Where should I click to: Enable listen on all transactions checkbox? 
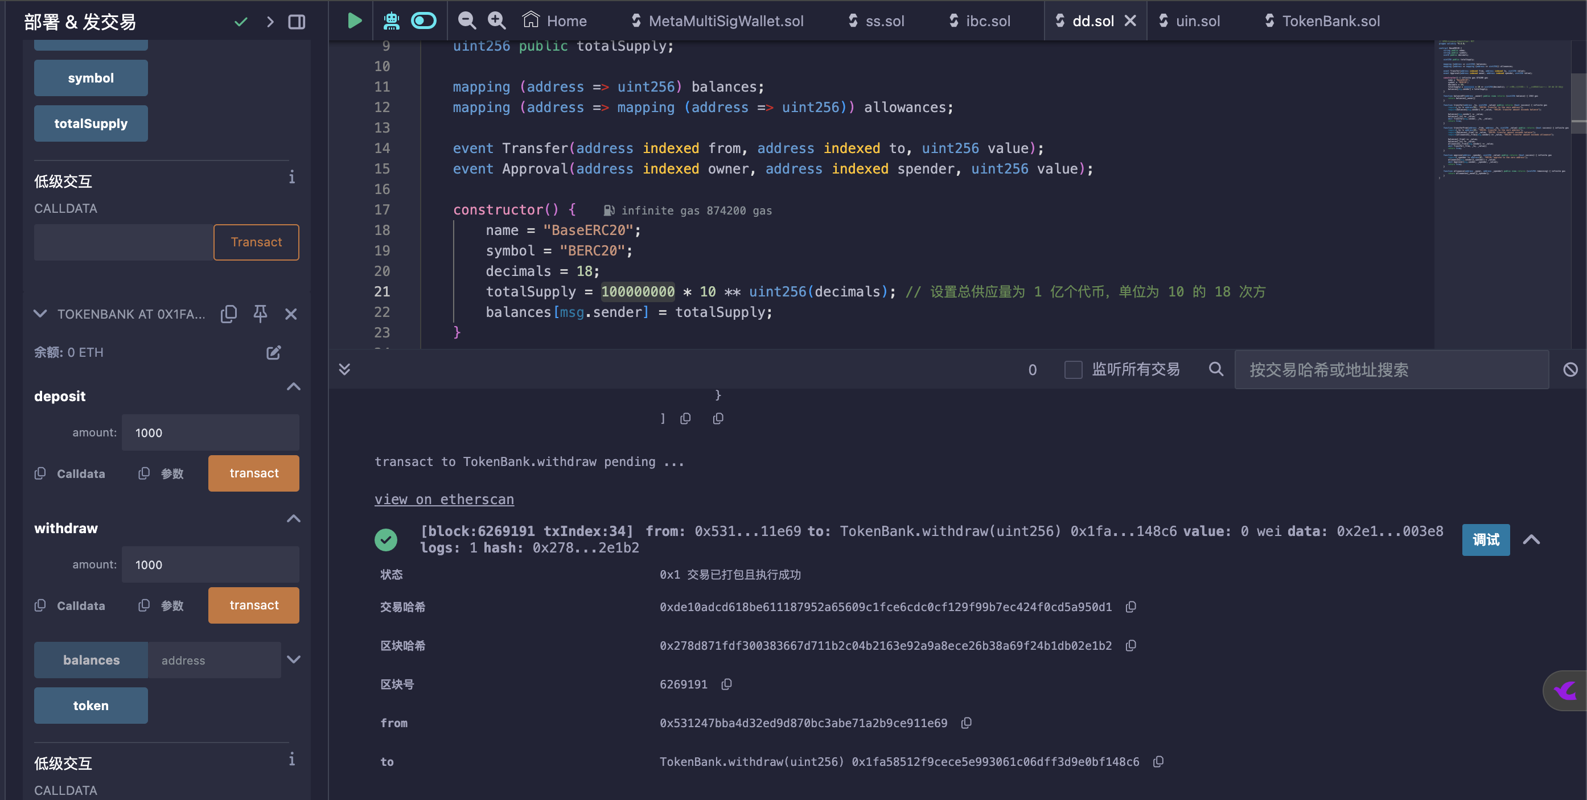[1072, 369]
